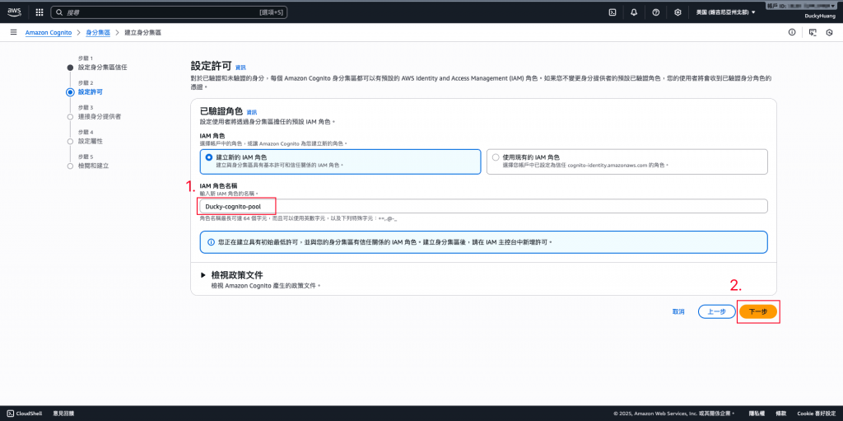This screenshot has height=421, width=843.
Task: Select 使用現有的 IAM 角色 radio option
Action: pyautogui.click(x=496, y=157)
